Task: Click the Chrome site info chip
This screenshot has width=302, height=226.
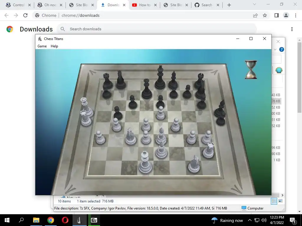Action: pos(46,15)
